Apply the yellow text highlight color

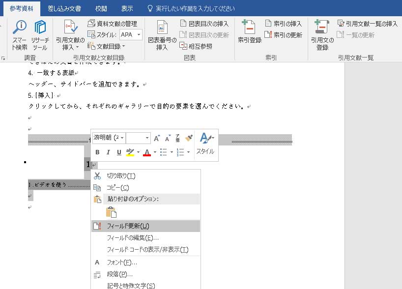(x=130, y=152)
